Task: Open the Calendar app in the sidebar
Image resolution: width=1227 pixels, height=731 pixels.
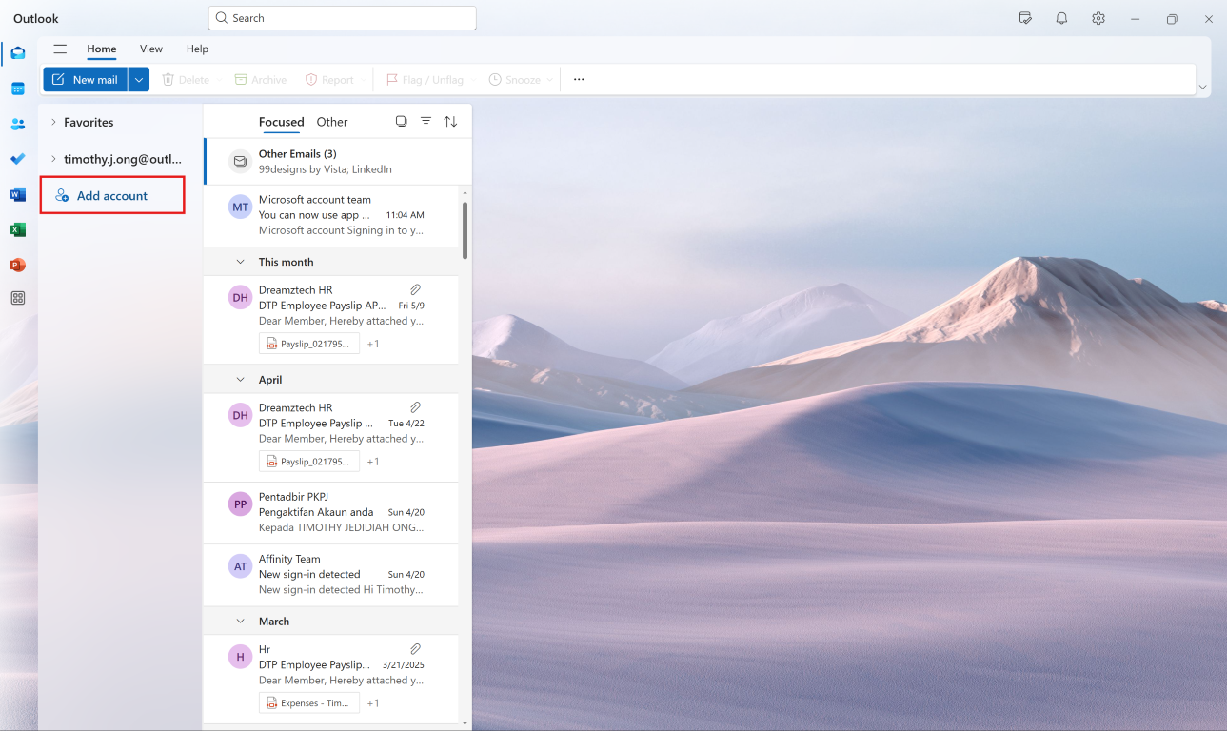Action: [18, 89]
